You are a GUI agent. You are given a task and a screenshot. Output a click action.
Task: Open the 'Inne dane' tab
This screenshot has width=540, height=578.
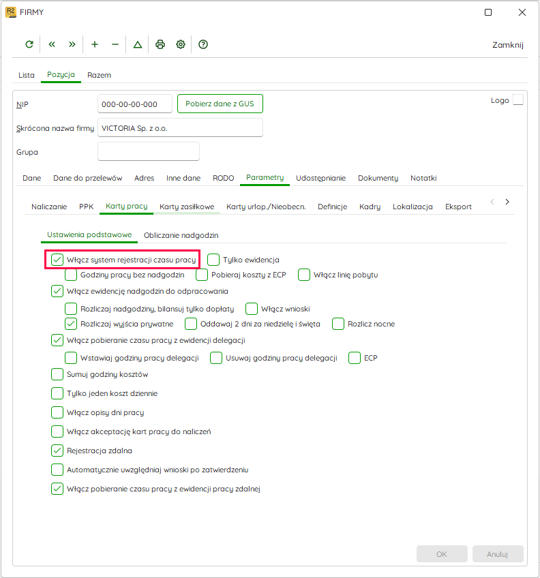tap(183, 178)
